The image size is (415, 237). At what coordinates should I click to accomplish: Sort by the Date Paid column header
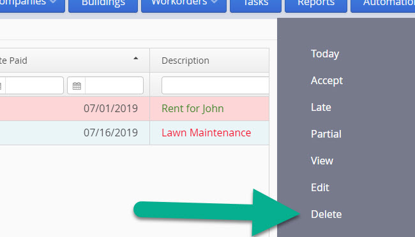click(x=75, y=61)
